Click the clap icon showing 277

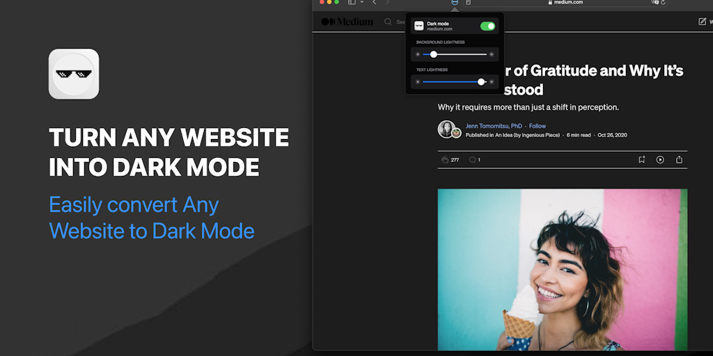click(x=445, y=160)
